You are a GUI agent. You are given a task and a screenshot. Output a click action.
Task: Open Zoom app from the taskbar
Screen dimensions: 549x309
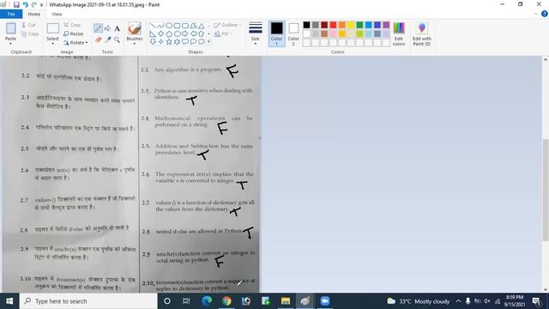coord(325,301)
